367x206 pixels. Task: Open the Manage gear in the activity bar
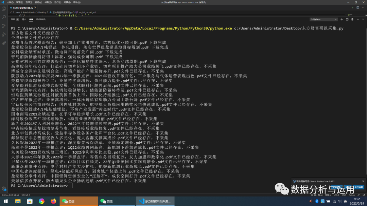(4, 189)
